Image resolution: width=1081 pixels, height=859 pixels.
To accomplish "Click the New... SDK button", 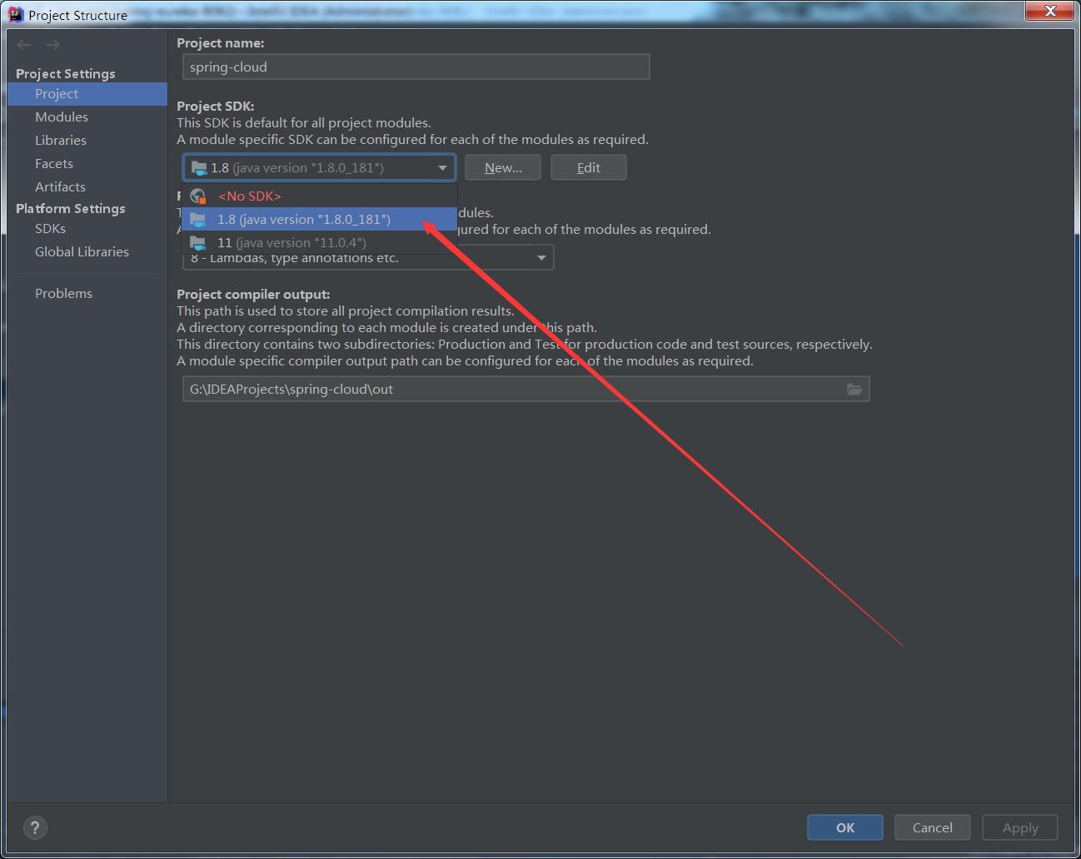I will pos(502,167).
